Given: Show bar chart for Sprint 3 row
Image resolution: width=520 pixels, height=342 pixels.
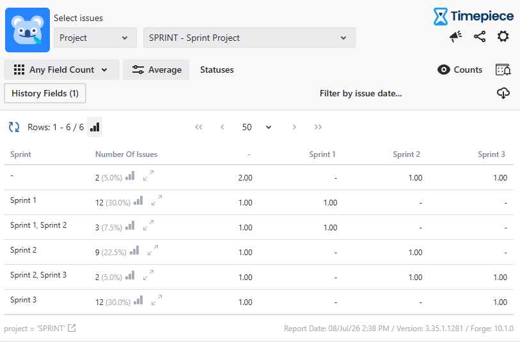Looking at the screenshot, I should point(138,301).
